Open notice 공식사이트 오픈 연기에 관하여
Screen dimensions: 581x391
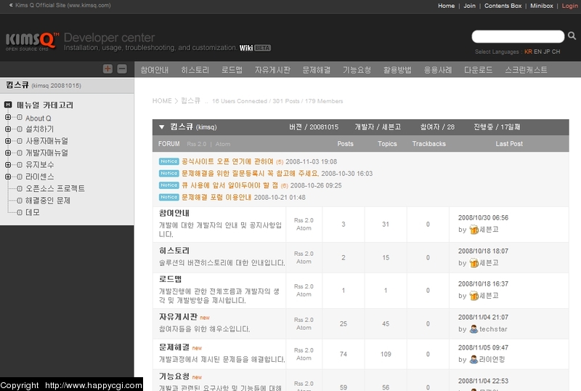point(227,161)
